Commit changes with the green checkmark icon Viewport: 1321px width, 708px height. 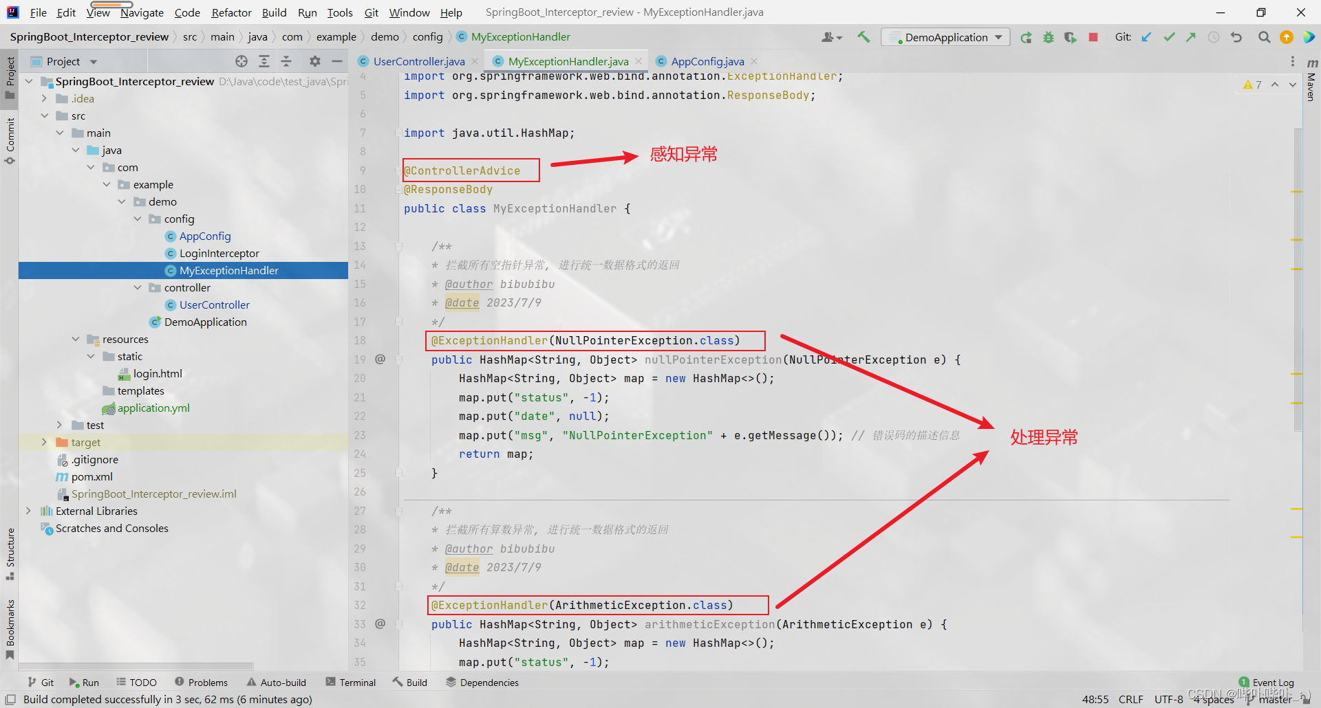pyautogui.click(x=1169, y=37)
